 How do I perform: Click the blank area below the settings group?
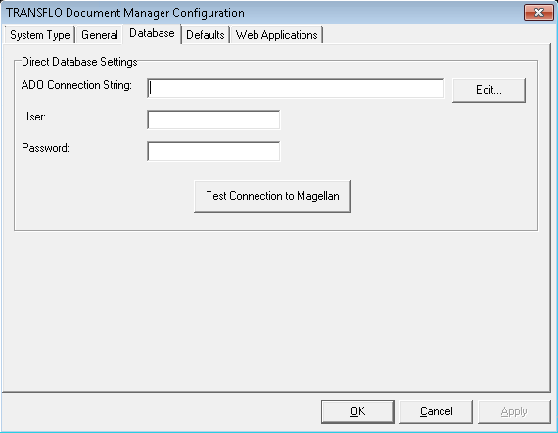[276, 310]
